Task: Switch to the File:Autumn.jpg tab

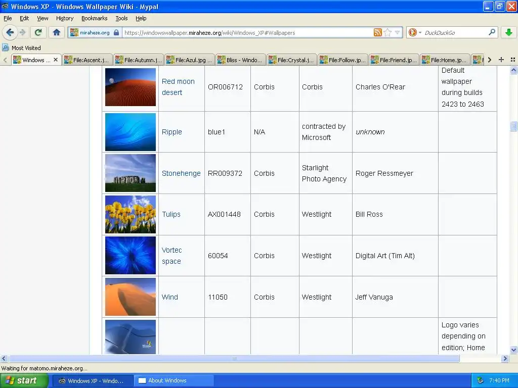Action: point(139,60)
